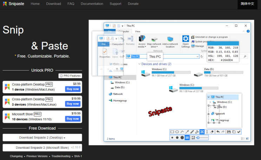Viewport: 261px width, 160px height.
Task: Click the Save to file floppy icon
Action: click(x=229, y=132)
